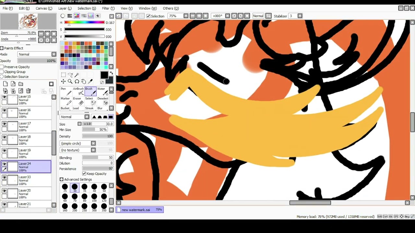This screenshot has width=415, height=233.
Task: Toggle the swatches panel icon
Action: click(91, 16)
